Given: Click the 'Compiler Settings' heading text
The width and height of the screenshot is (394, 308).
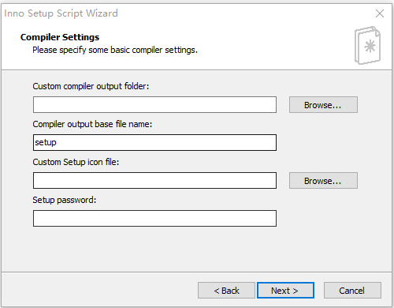Looking at the screenshot, I should tap(60, 37).
